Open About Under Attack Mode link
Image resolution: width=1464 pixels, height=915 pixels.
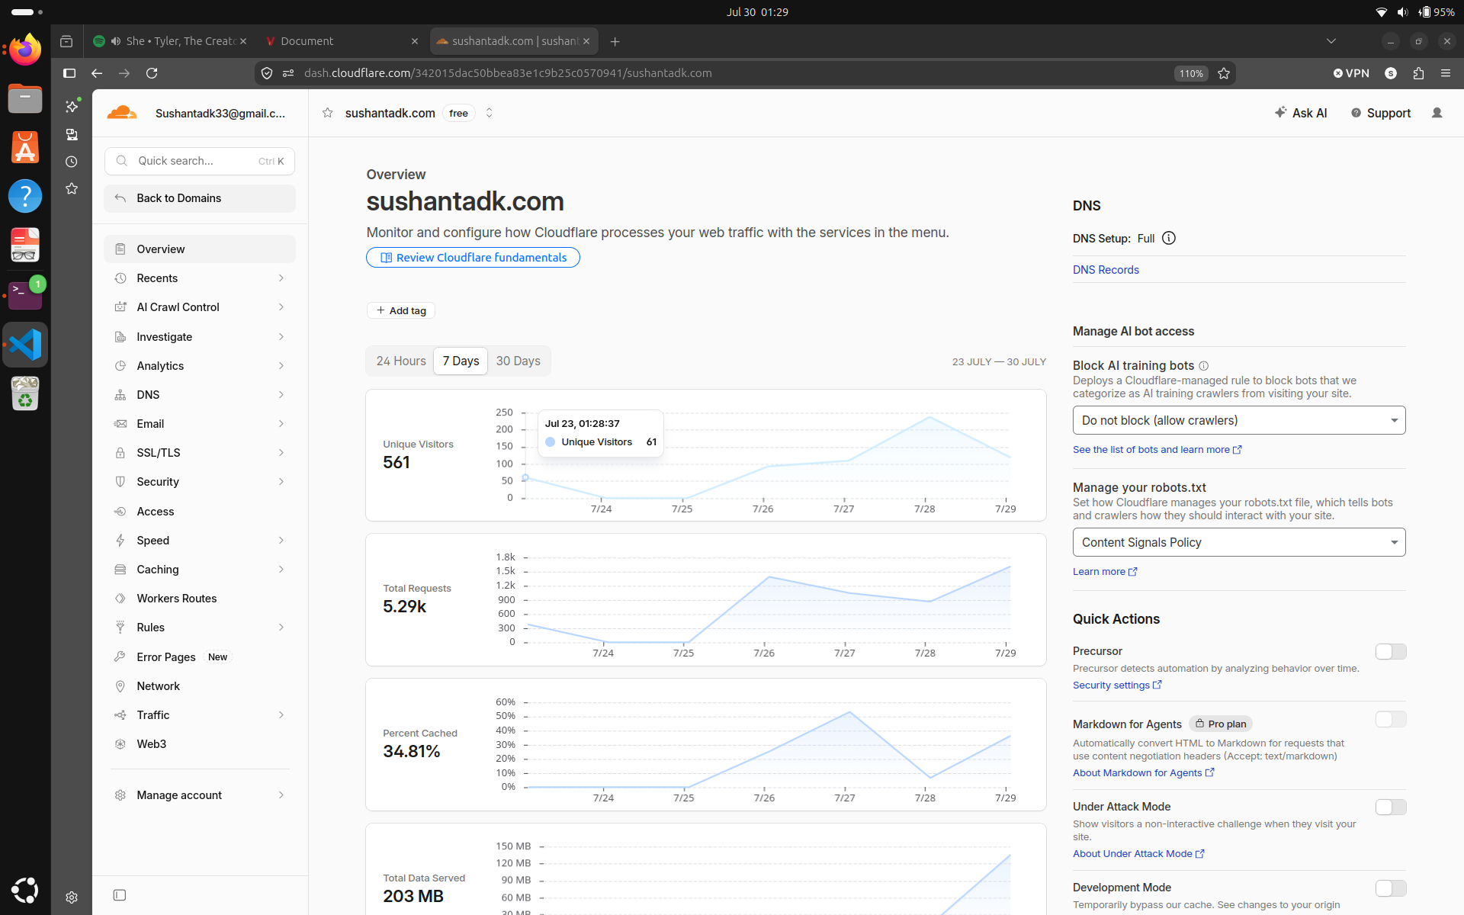pos(1138,854)
